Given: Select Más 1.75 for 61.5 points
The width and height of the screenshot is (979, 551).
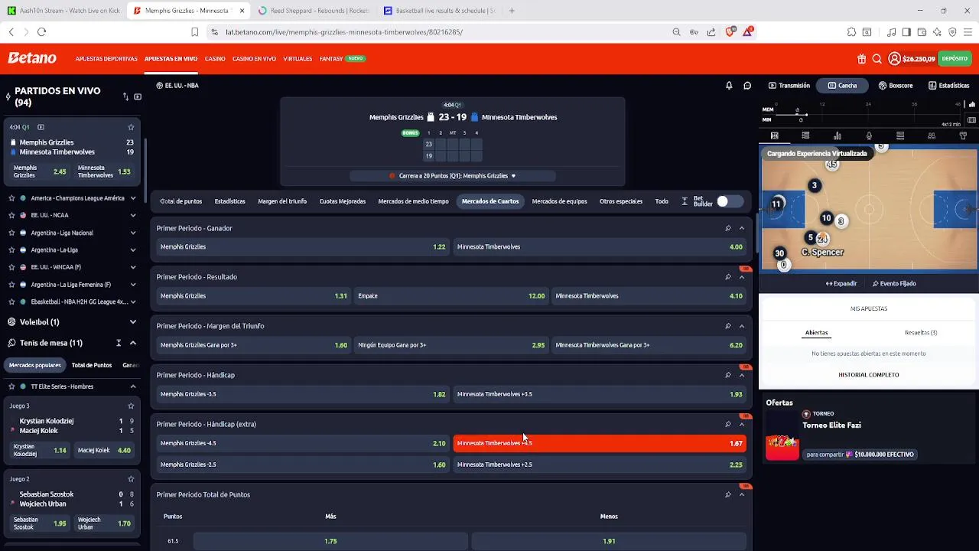Looking at the screenshot, I should point(330,541).
